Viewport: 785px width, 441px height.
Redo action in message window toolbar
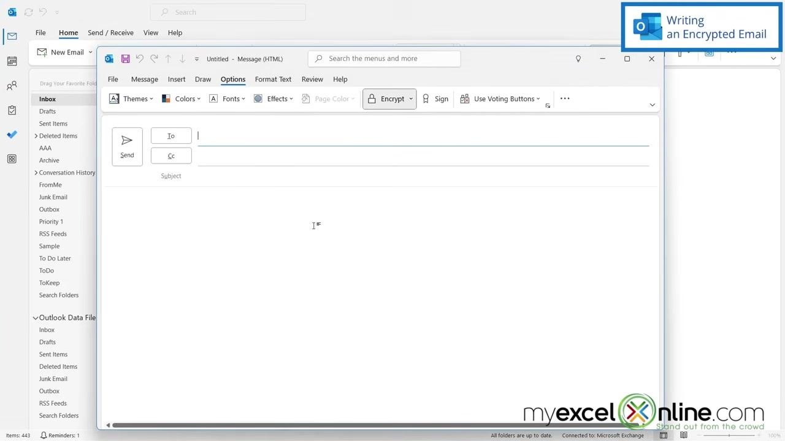pyautogui.click(x=154, y=59)
